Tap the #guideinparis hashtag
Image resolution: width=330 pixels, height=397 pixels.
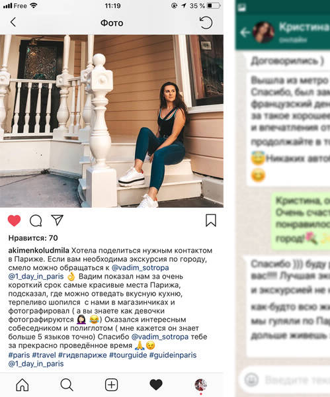[173, 355]
